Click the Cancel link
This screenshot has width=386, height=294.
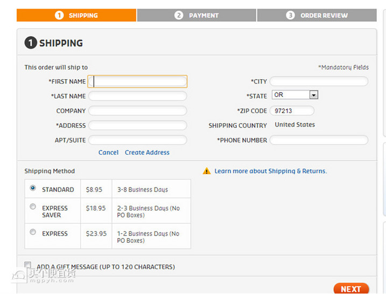108,152
